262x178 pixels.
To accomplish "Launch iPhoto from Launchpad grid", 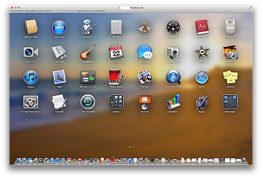I will tap(230, 52).
